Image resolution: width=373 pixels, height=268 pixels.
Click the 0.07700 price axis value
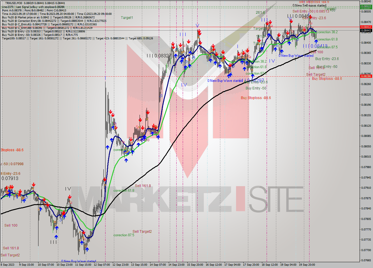click(x=366, y=250)
